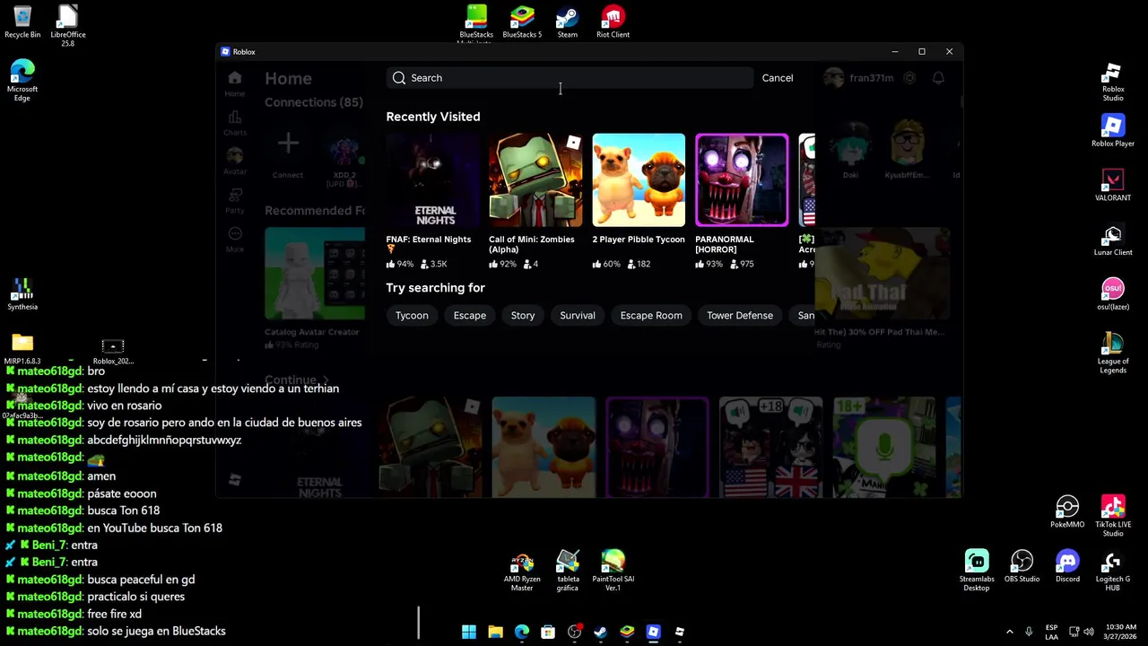Screen dimensions: 1148x646
Task: Open Roblox notifications bell
Action: click(938, 78)
